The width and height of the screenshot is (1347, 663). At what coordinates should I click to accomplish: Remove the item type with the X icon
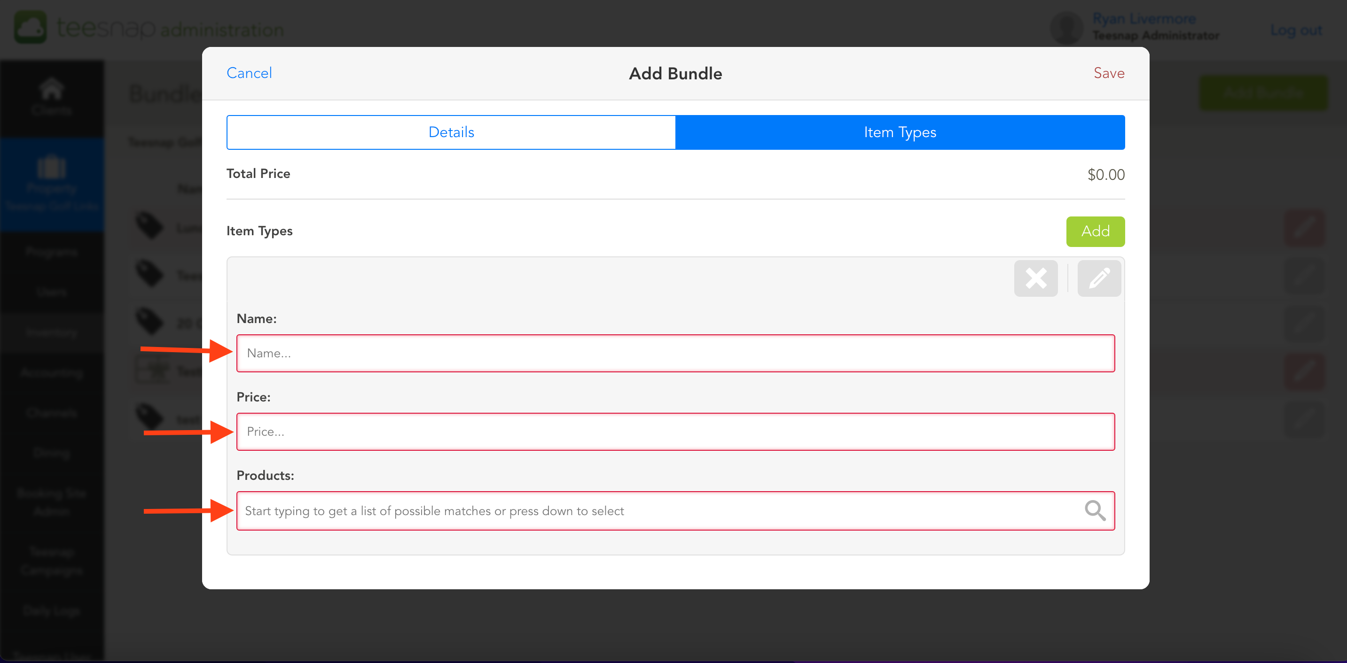click(1035, 278)
